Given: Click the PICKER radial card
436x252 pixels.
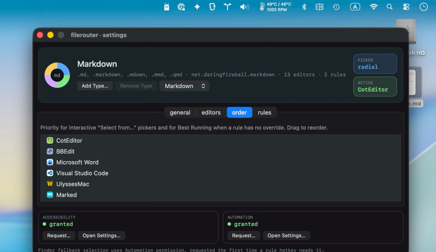Looking at the screenshot, I should [x=375, y=64].
